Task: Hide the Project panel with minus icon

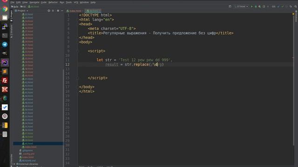Action: (x=62, y=11)
